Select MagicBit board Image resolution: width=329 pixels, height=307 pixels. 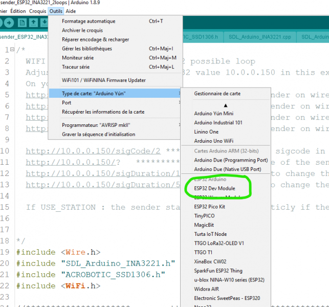226,225
